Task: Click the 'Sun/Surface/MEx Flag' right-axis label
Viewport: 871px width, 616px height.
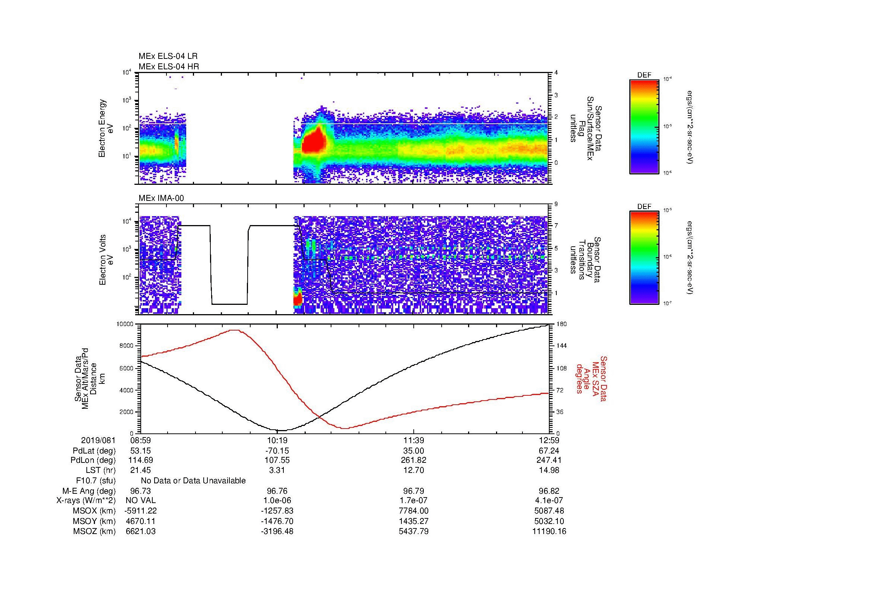Action: pos(586,129)
